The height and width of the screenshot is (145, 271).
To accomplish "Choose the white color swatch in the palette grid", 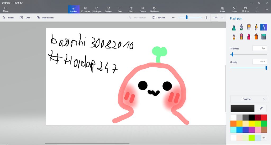I will pos(233,118).
